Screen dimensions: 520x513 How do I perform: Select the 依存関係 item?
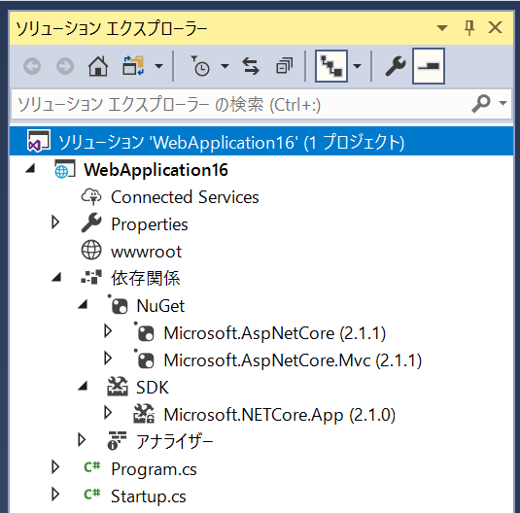coord(146,278)
